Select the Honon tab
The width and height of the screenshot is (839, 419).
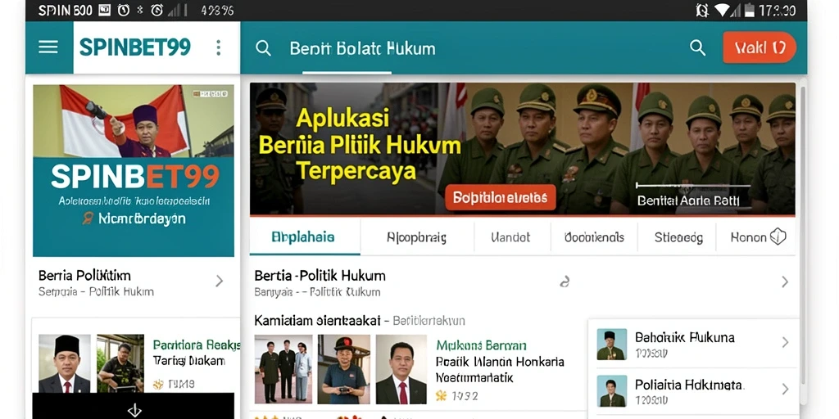(748, 237)
